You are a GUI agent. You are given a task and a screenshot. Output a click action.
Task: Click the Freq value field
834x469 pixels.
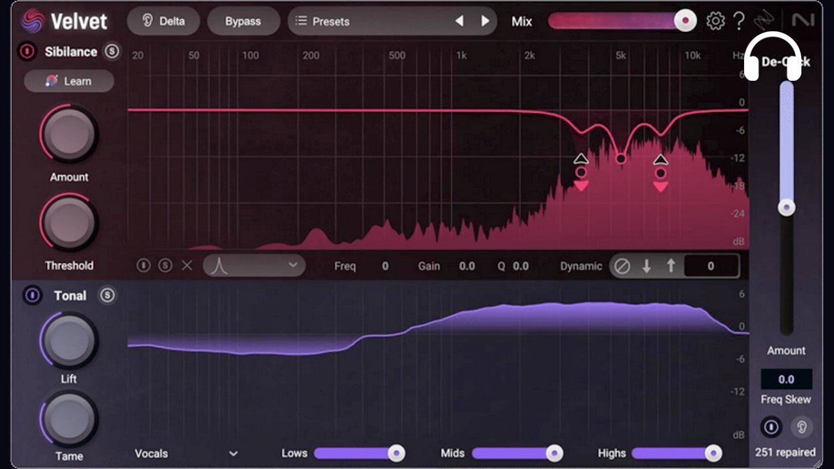385,266
